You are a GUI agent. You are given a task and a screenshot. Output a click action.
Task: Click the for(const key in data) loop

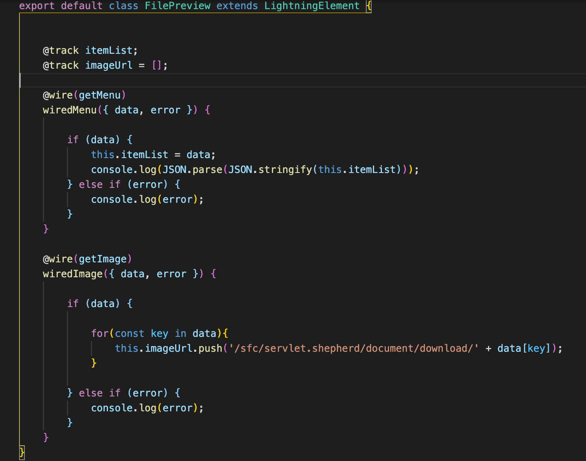coord(159,333)
